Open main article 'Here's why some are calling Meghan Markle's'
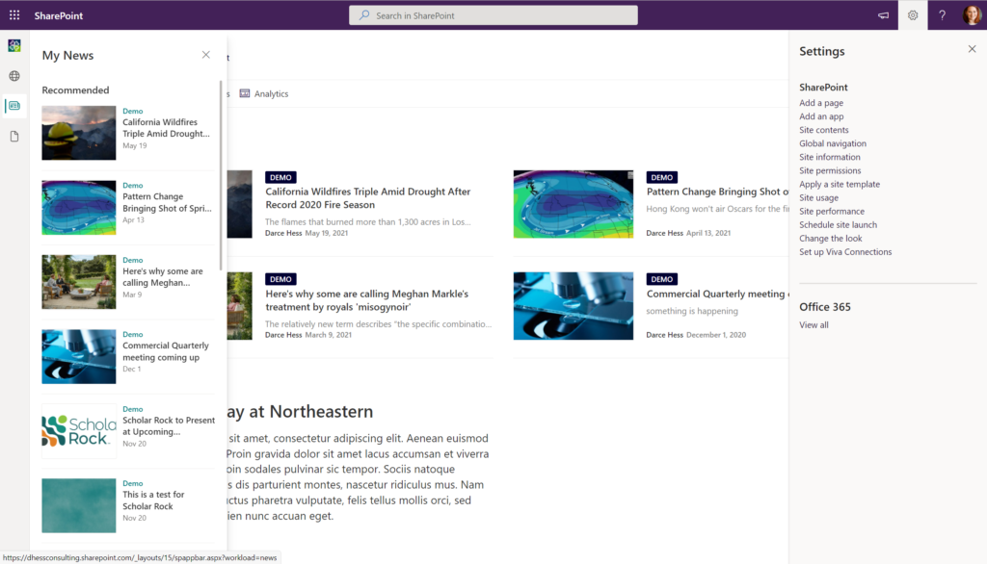The height and width of the screenshot is (564, 987). click(366, 300)
